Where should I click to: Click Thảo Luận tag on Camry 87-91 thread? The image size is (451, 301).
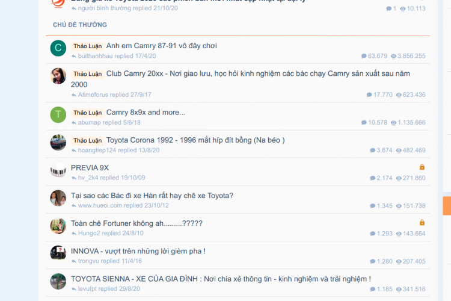point(87,46)
